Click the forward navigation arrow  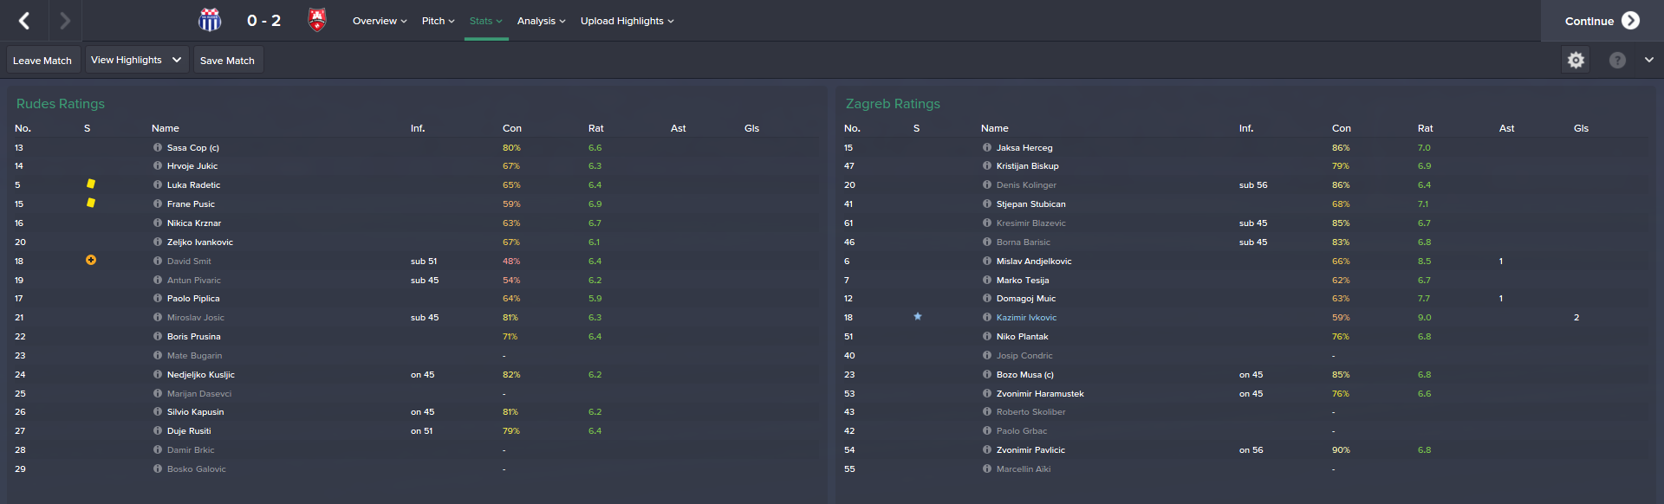click(65, 21)
